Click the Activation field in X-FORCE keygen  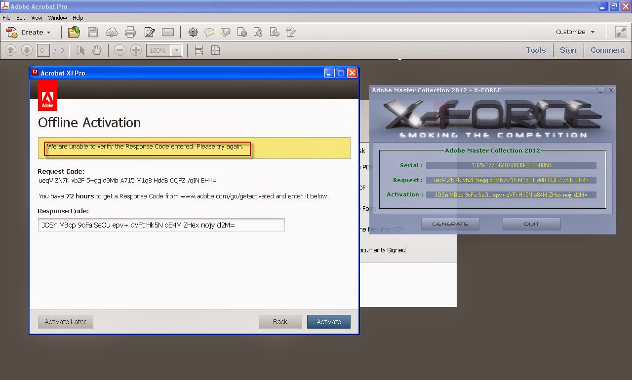click(511, 195)
